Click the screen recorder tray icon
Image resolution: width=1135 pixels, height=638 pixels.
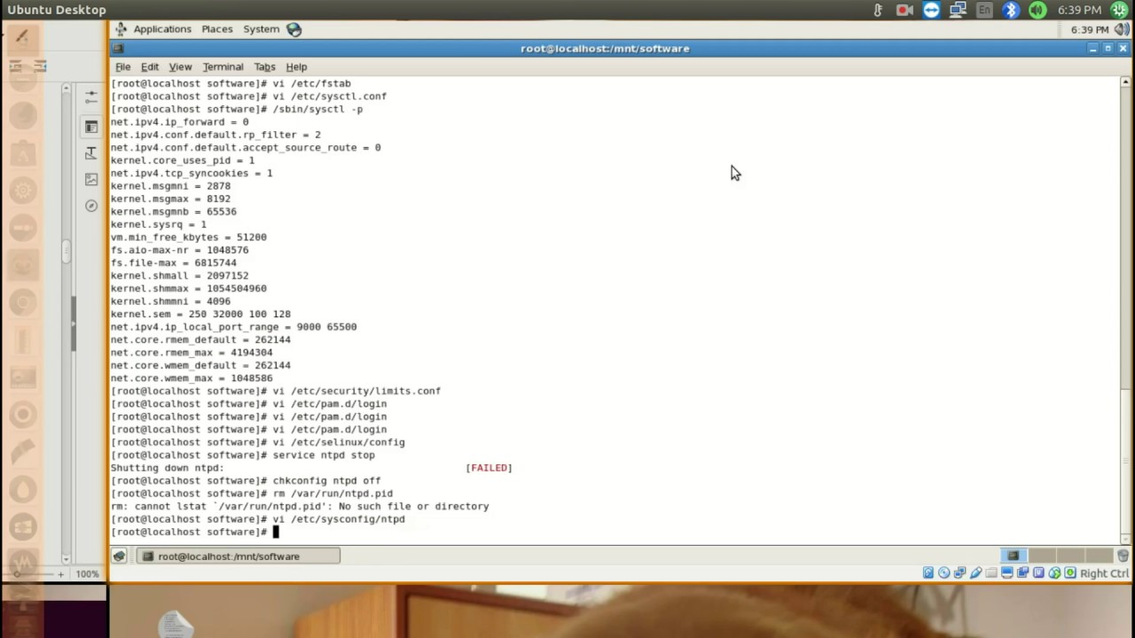(904, 10)
